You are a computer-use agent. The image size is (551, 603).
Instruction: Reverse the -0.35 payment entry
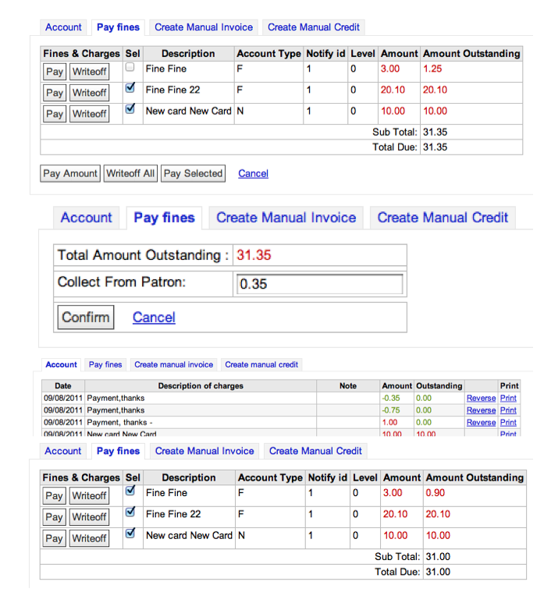pos(481,399)
